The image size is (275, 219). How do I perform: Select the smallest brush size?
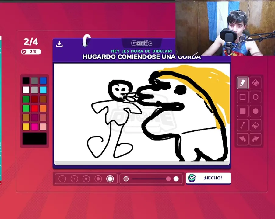tap(62, 179)
